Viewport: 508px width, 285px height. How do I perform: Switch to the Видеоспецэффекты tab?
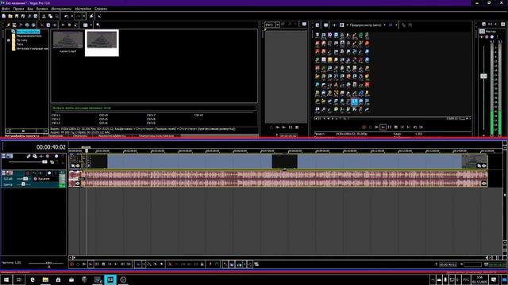(112, 136)
